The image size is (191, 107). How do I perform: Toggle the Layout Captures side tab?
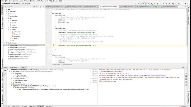[x=2, y=64]
